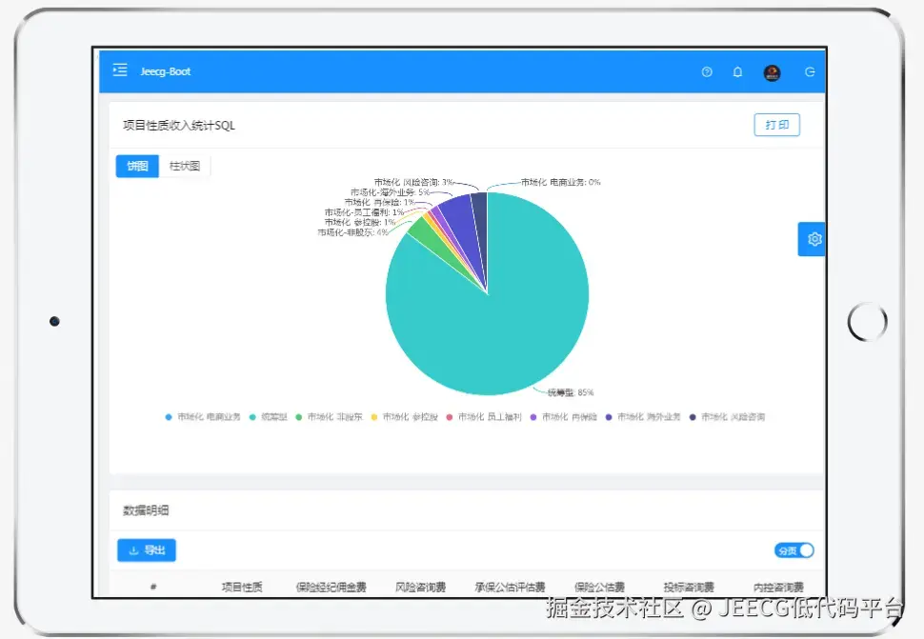This screenshot has height=639, width=924.
Task: Click the tablet home button
Action: (x=868, y=322)
